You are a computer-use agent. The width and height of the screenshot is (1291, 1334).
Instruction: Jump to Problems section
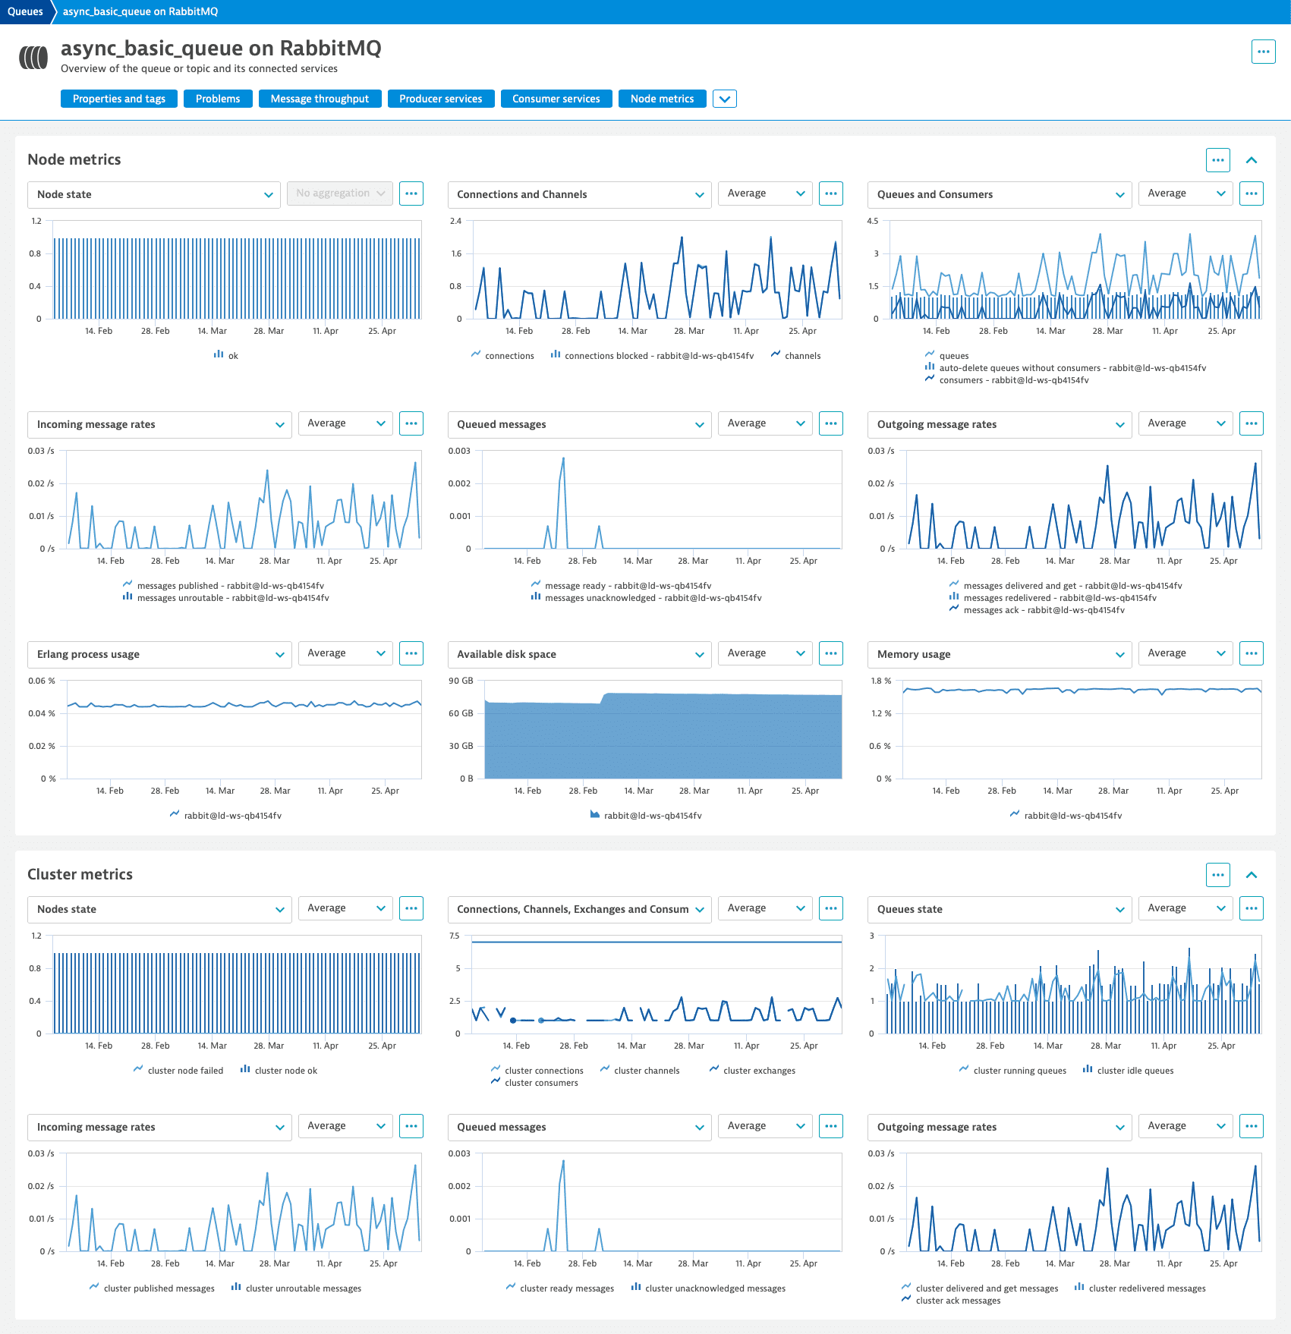218,99
